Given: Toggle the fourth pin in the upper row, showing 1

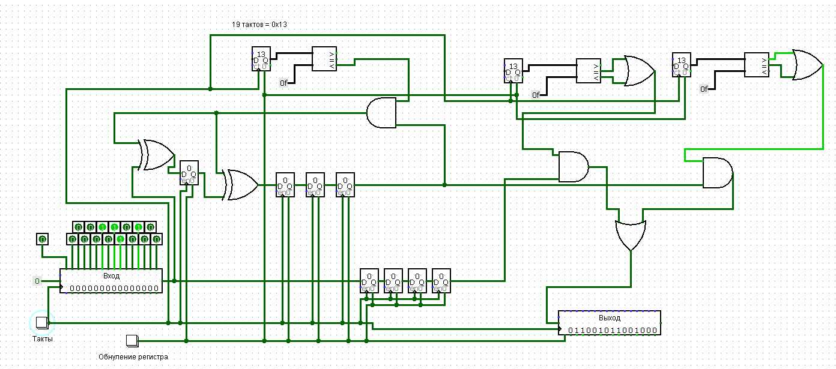Looking at the screenshot, I should (x=114, y=227).
